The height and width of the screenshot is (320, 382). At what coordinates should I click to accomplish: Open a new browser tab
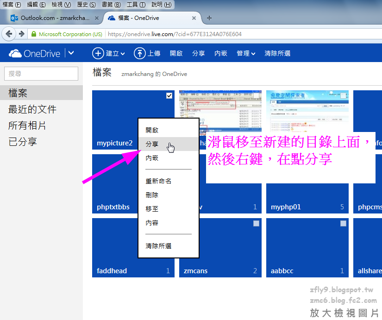[x=209, y=18]
